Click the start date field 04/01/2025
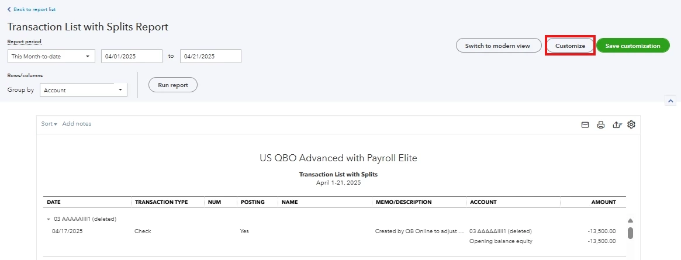681x260 pixels. tap(132, 57)
